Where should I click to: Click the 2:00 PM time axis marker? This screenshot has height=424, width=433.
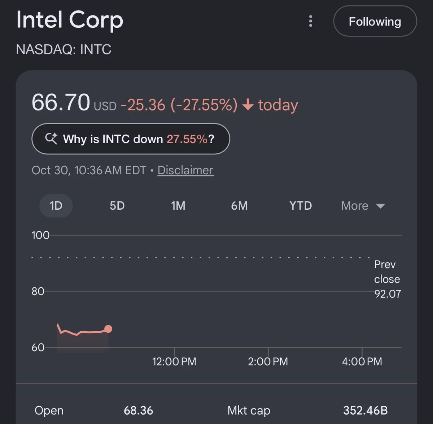[268, 362]
